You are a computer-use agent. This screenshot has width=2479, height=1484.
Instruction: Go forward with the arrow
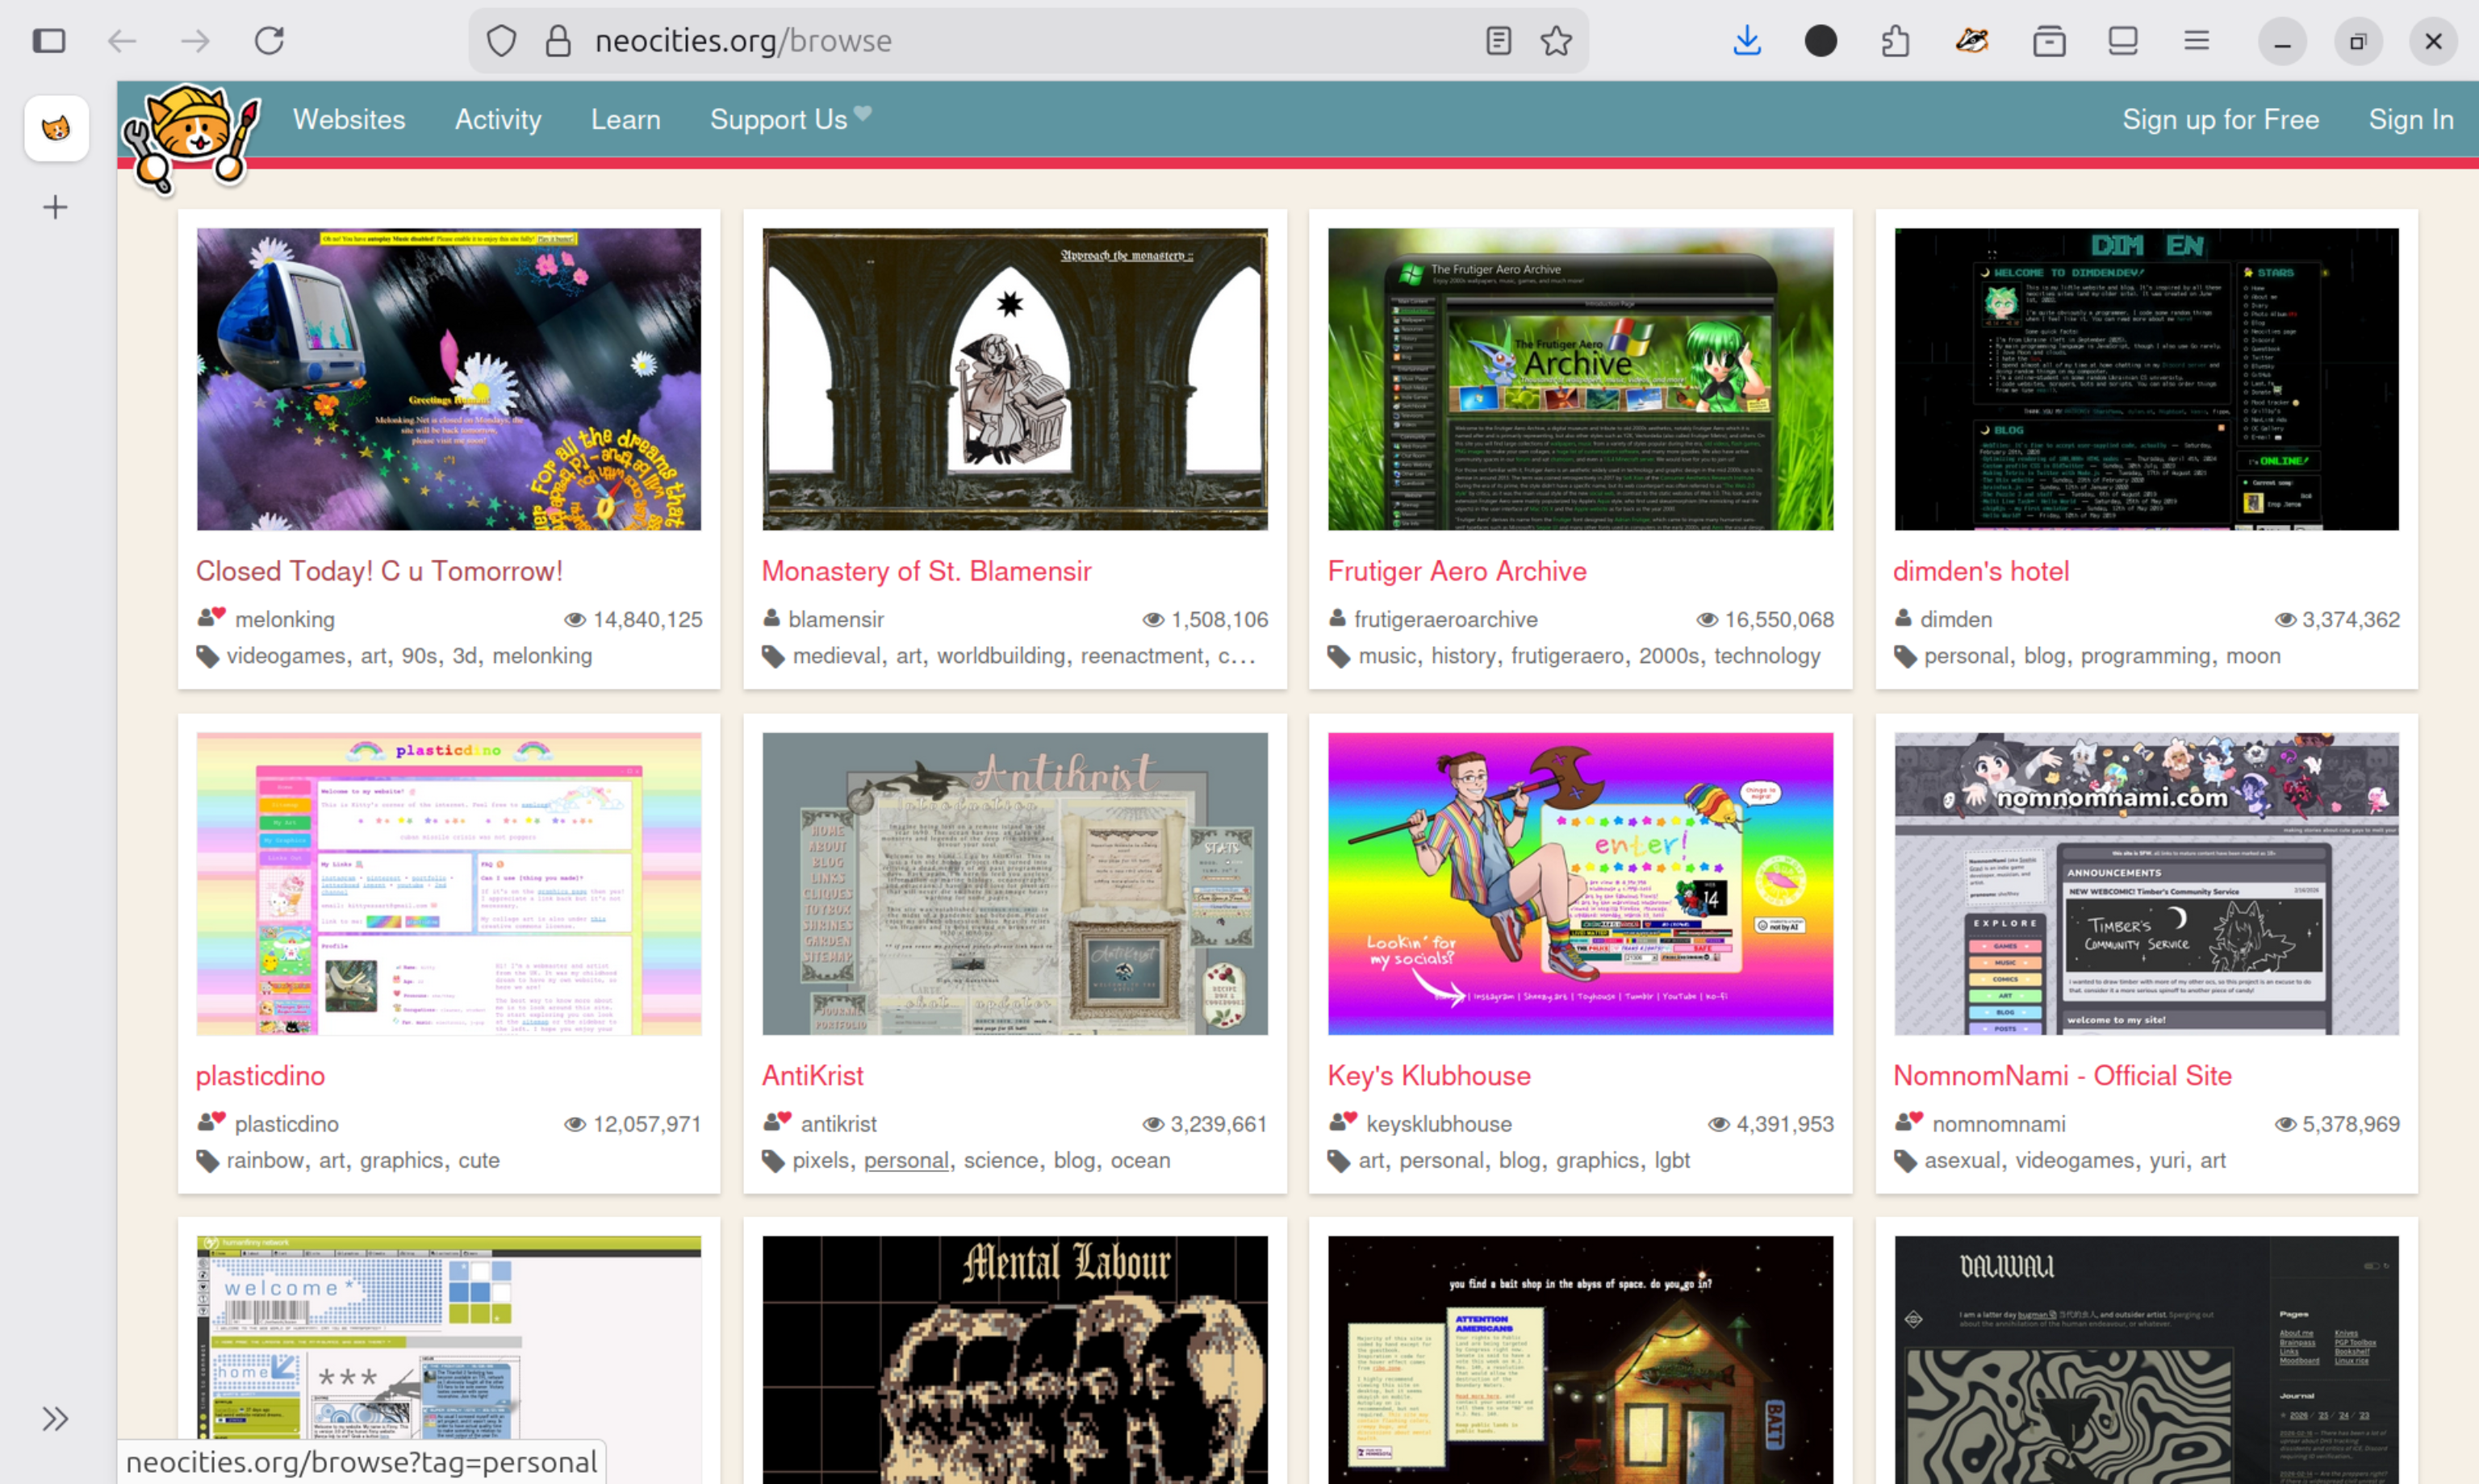[196, 41]
